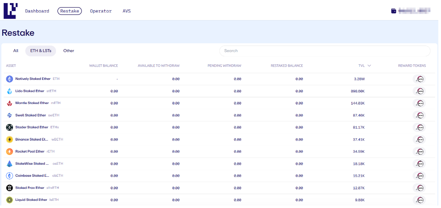Click the StakeWise osETH icon
The height and width of the screenshot is (208, 441).
point(9,163)
